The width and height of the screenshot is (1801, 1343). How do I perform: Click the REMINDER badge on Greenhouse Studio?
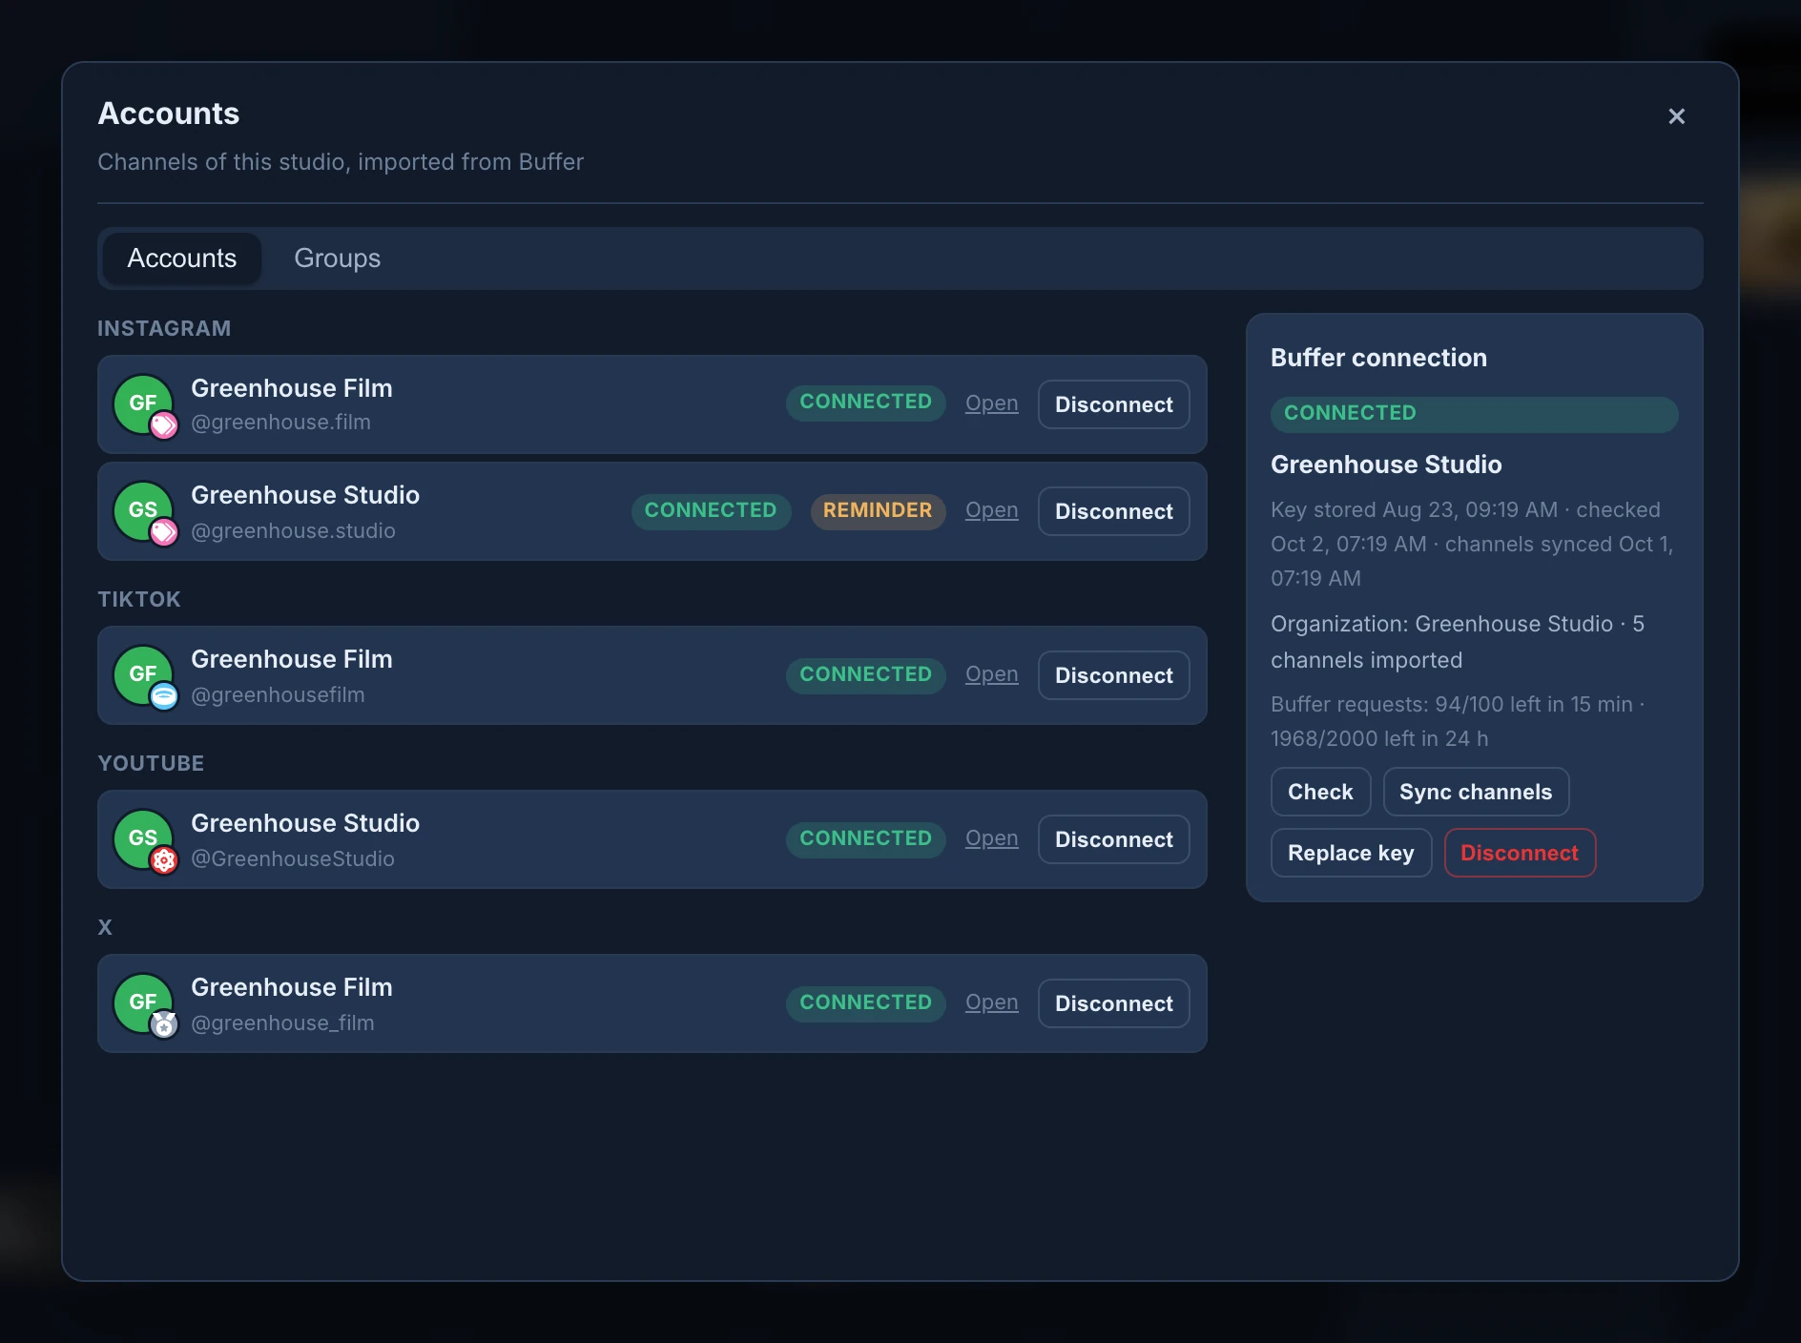click(x=878, y=510)
